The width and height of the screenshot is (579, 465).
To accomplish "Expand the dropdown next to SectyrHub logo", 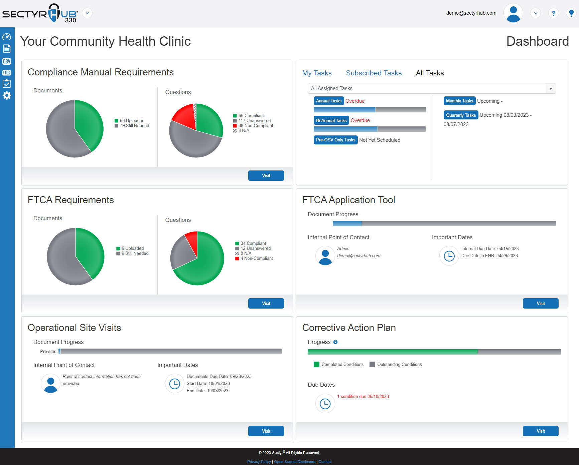I will pos(87,13).
